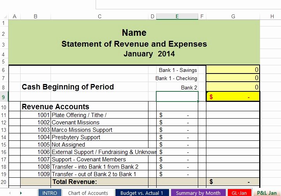Select the 'Bank 1 - Savings' label
This screenshot has height=196, width=281.
pos(178,70)
